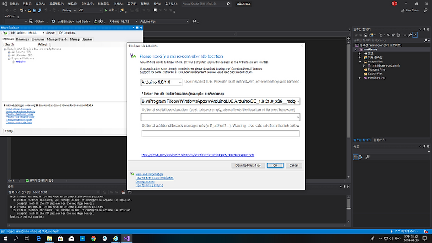The image size is (432, 243).
Task: Switch to the Reference tab in Micro Explorer
Action: click(x=22, y=40)
